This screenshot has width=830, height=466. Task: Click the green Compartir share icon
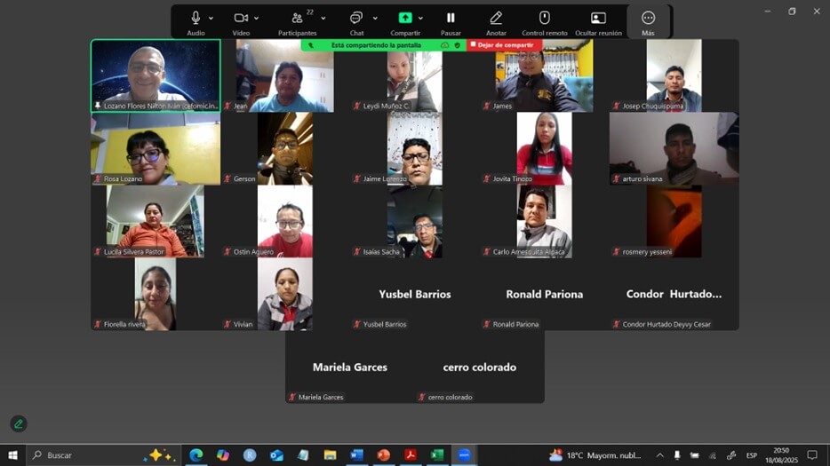tap(405, 18)
